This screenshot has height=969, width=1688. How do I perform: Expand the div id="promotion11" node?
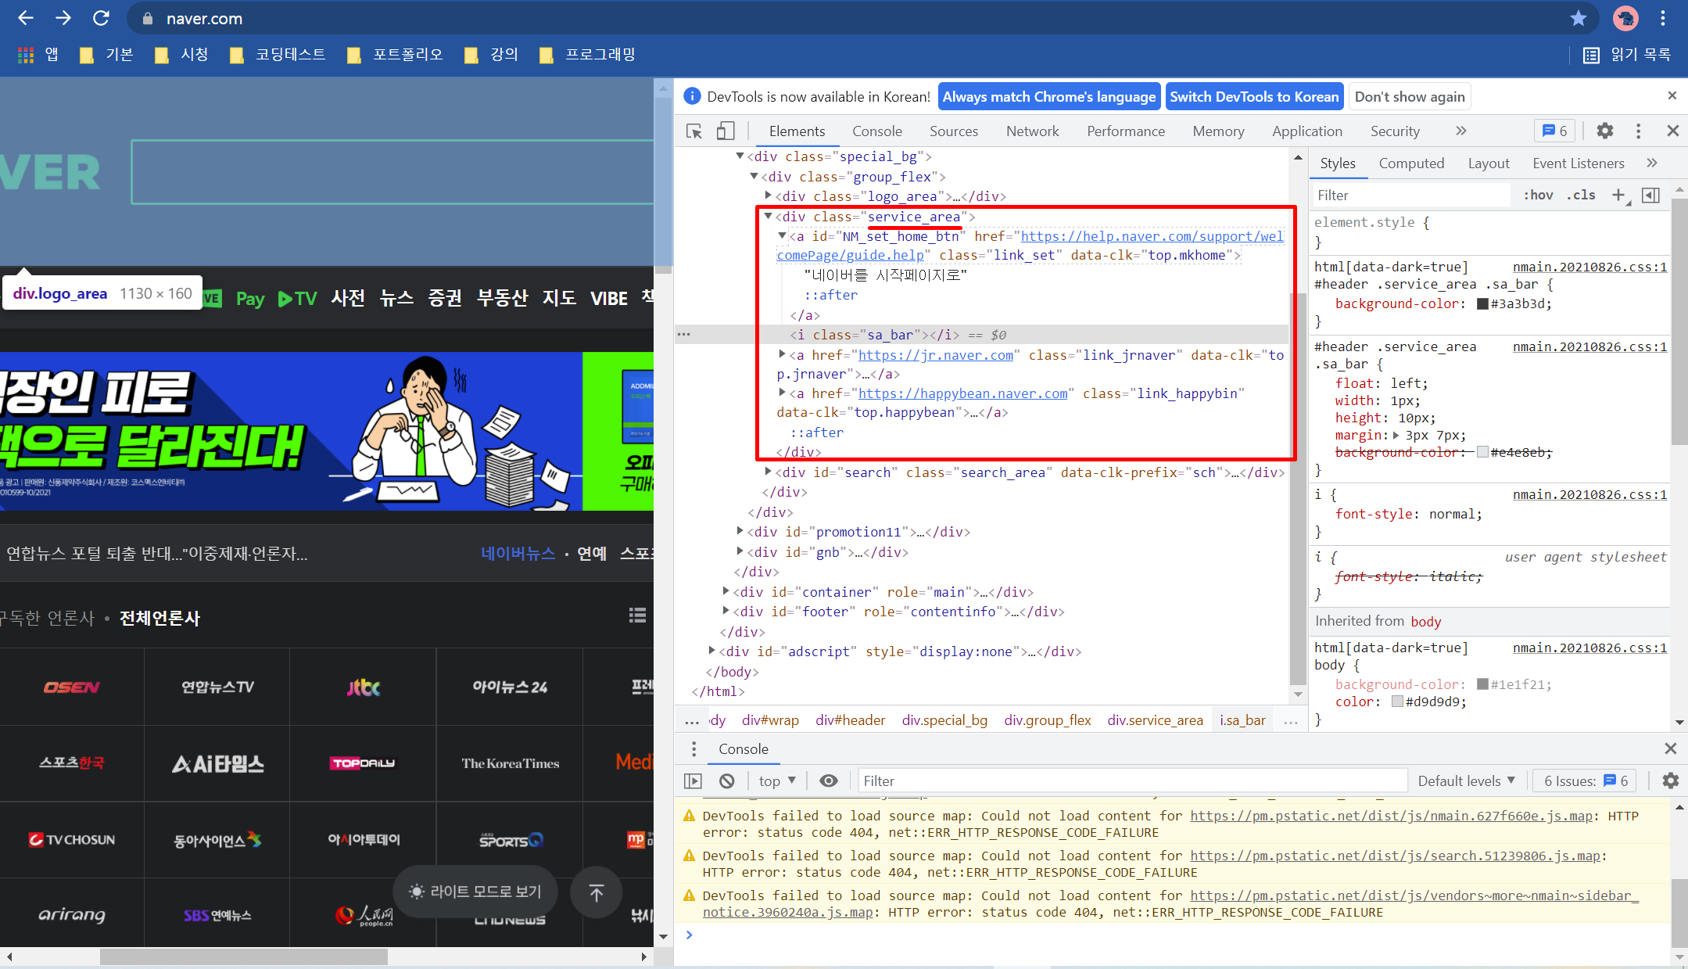click(x=740, y=532)
